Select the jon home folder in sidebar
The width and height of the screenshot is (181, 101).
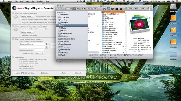(x=72, y=25)
